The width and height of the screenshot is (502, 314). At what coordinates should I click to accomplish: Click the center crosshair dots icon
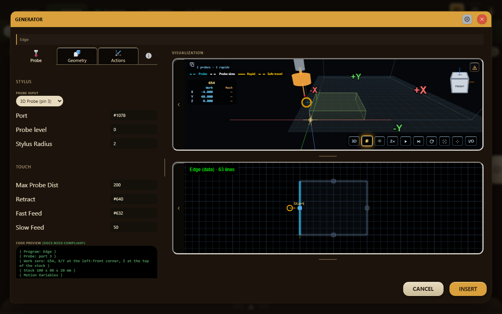(457, 141)
